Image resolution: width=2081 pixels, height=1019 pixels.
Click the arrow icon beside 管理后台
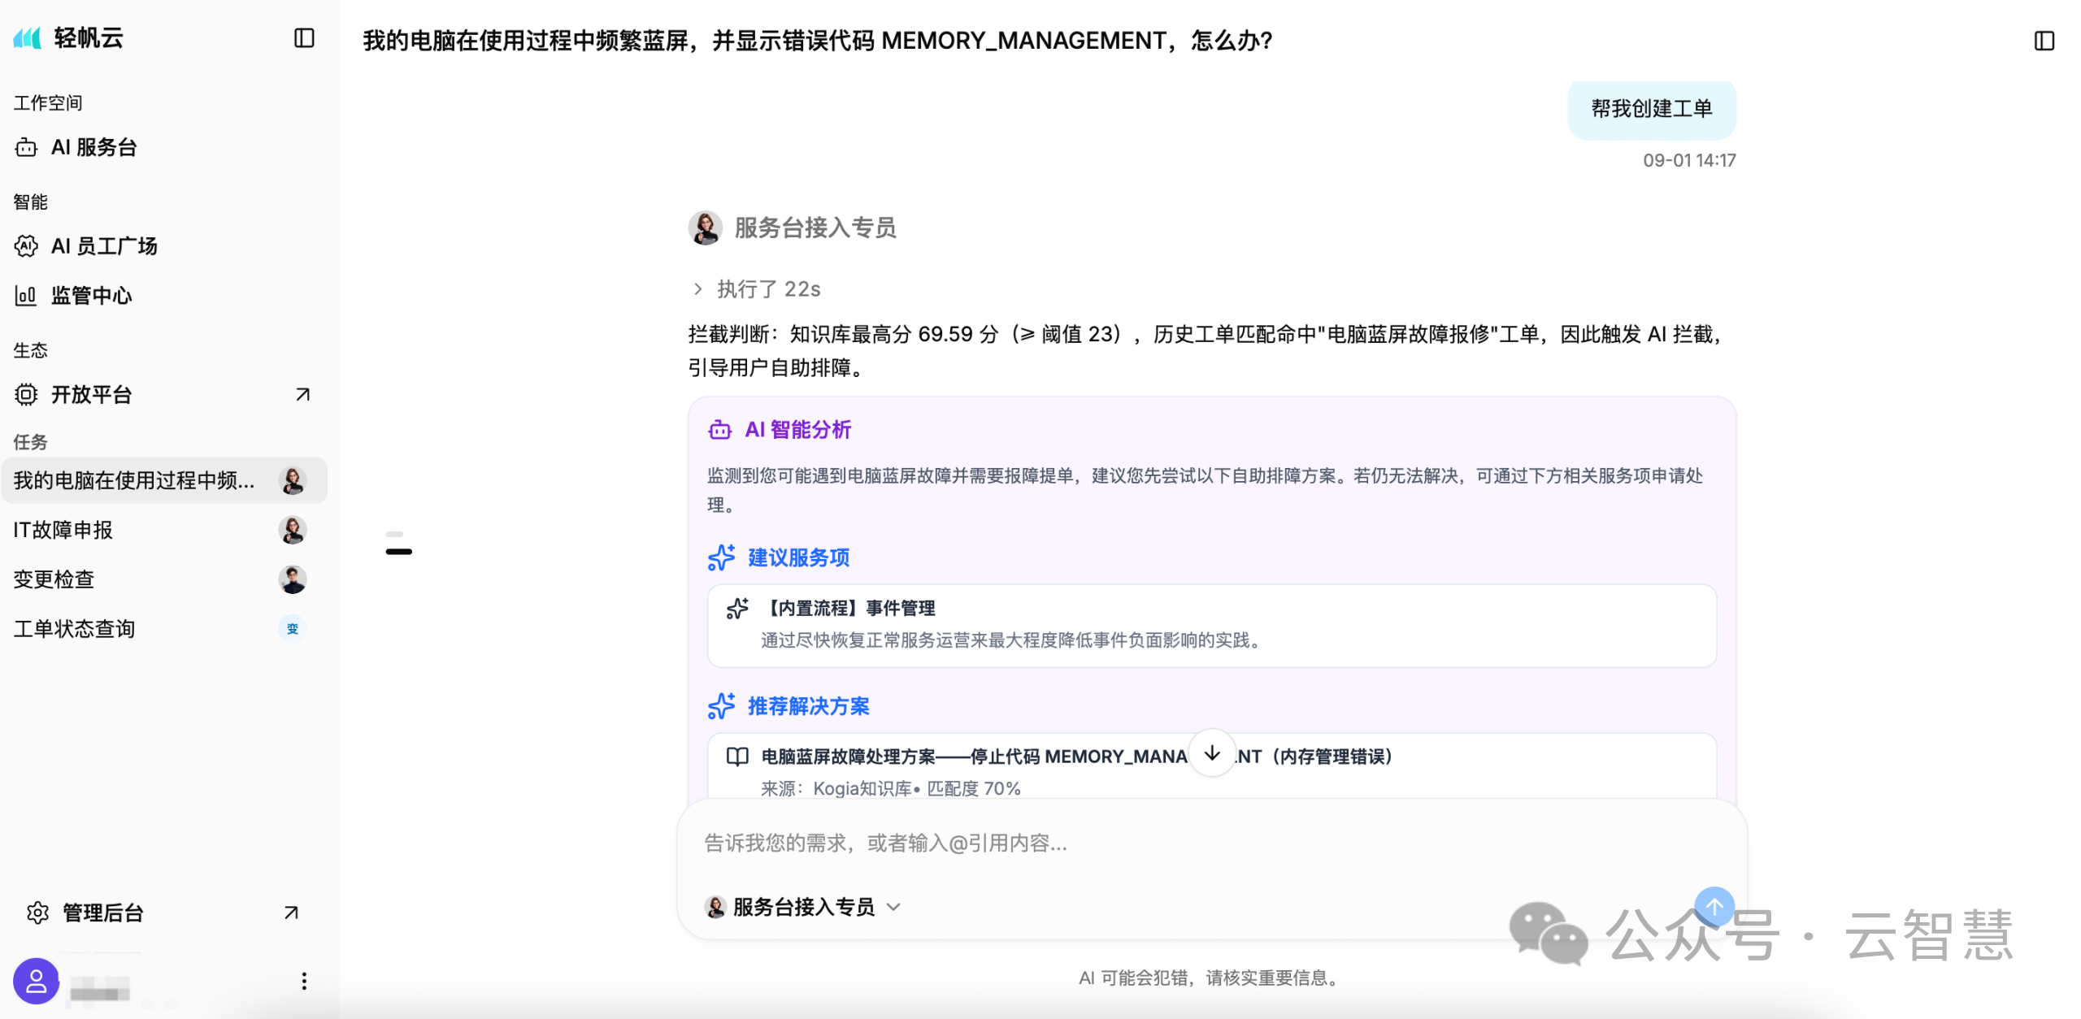[x=291, y=913]
